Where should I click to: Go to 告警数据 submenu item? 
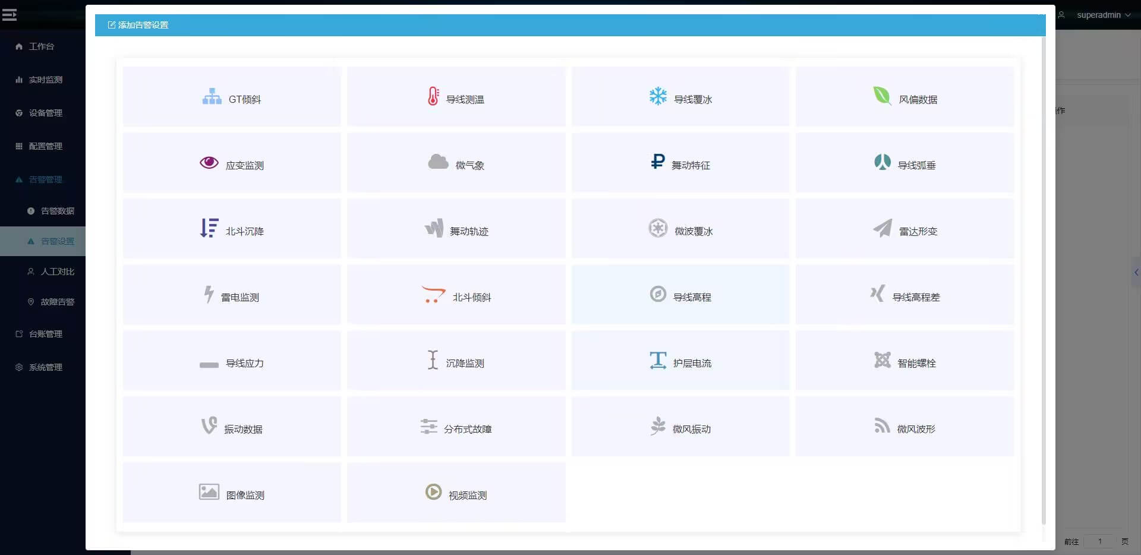[x=57, y=211]
